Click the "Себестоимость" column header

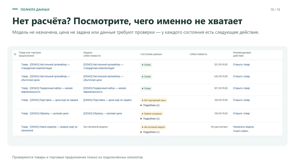tap(198, 54)
